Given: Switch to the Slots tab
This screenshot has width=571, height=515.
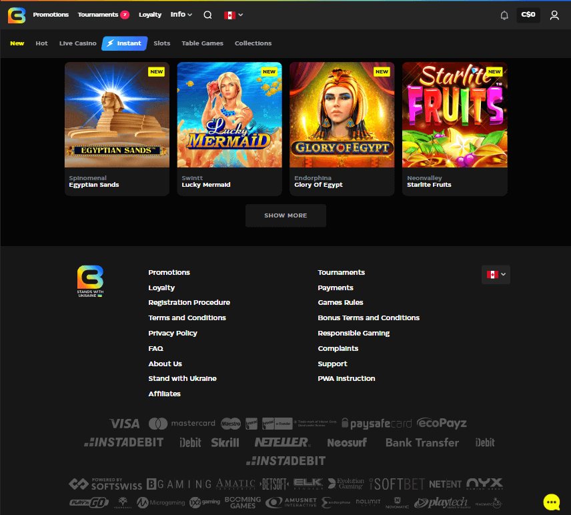Looking at the screenshot, I should click(x=162, y=43).
